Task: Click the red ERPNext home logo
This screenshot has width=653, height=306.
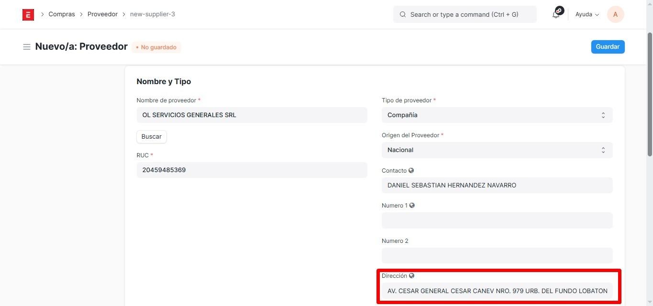Action: tap(28, 14)
